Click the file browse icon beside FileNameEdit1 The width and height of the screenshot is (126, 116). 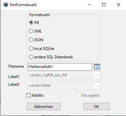click(x=97, y=67)
